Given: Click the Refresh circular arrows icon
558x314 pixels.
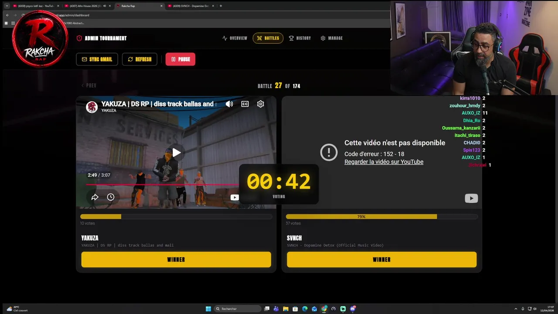Looking at the screenshot, I should pos(130,59).
